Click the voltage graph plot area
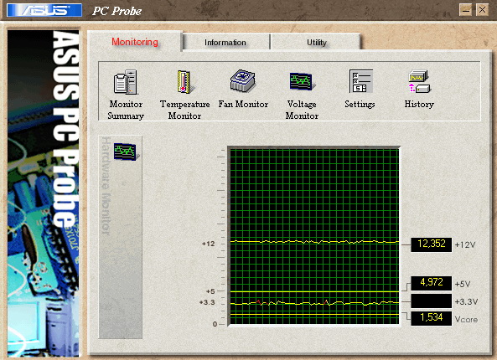The image size is (497, 360). 314,236
